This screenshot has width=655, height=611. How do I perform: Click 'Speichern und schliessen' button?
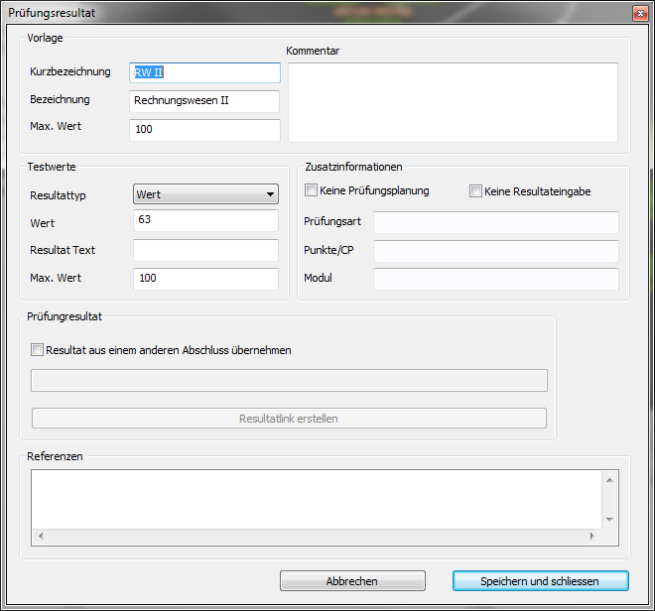click(540, 581)
